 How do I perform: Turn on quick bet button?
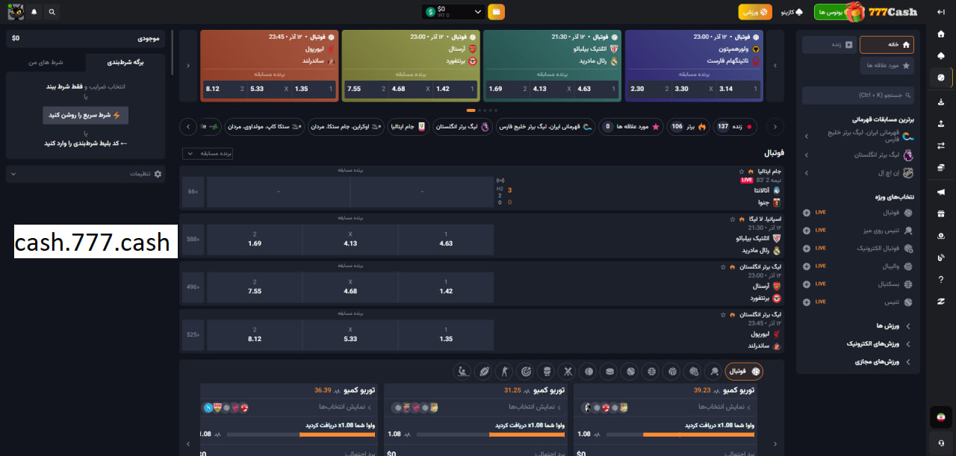(x=85, y=115)
